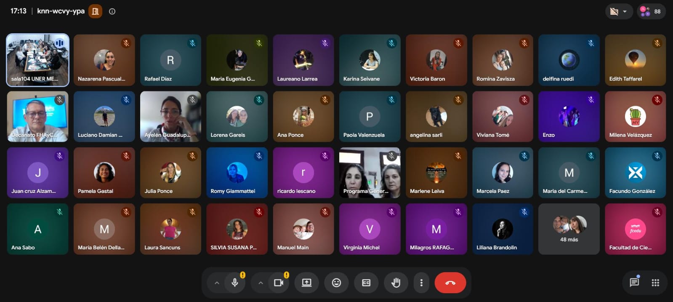Click the name label Karina Seivane
Viewport: 673px width, 302px height.
(x=362, y=79)
